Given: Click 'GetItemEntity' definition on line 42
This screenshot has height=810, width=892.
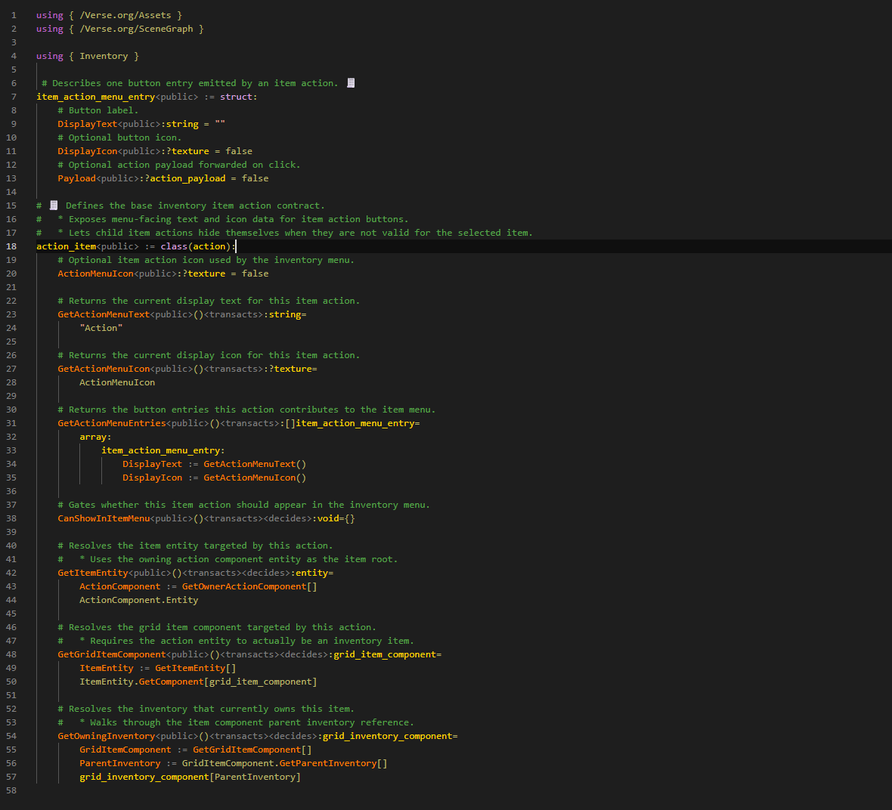Looking at the screenshot, I should coord(93,573).
